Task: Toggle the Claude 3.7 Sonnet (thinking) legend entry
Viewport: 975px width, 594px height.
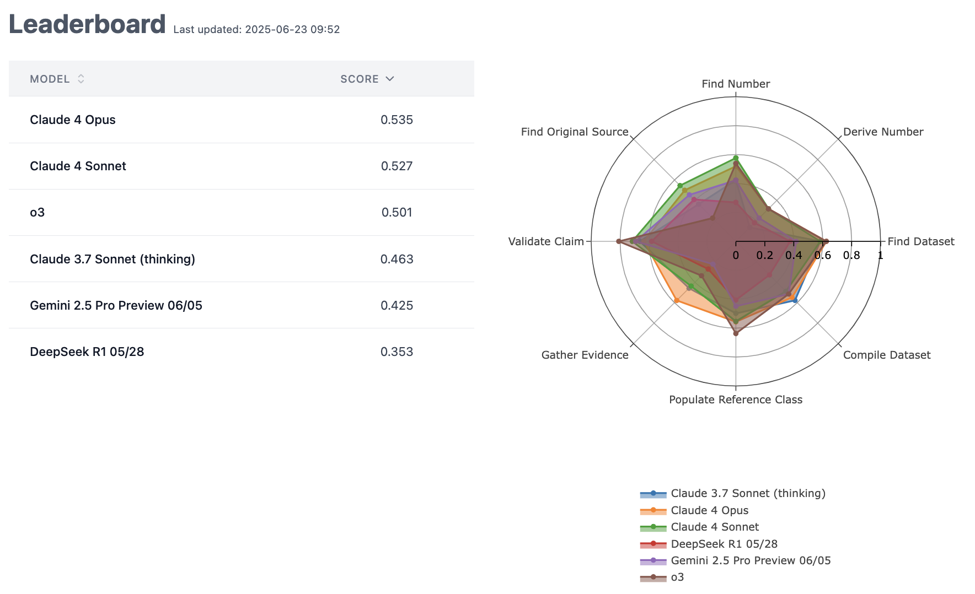Action: (x=747, y=494)
